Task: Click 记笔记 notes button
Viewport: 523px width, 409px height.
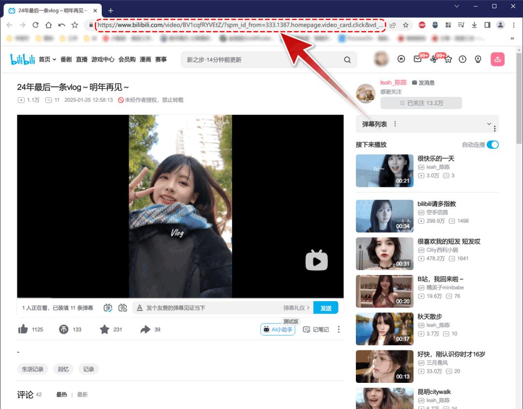Action: [316, 329]
